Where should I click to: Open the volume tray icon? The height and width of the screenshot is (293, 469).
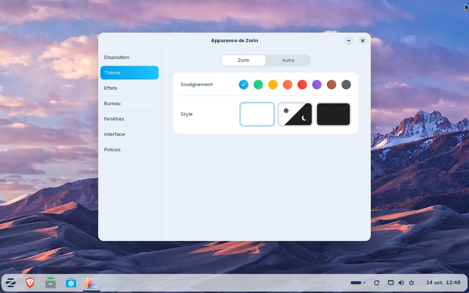point(401,283)
